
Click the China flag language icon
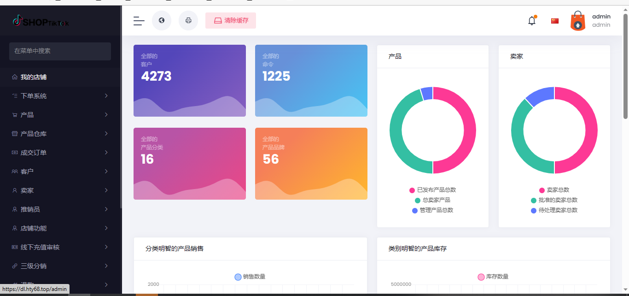554,20
